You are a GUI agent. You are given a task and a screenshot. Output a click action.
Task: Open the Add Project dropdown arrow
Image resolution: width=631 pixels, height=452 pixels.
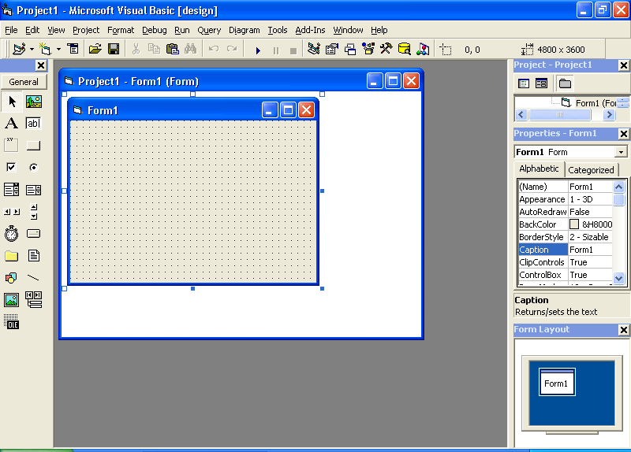click(32, 50)
